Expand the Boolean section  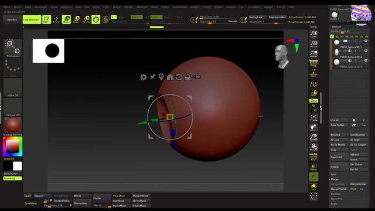pos(336,194)
